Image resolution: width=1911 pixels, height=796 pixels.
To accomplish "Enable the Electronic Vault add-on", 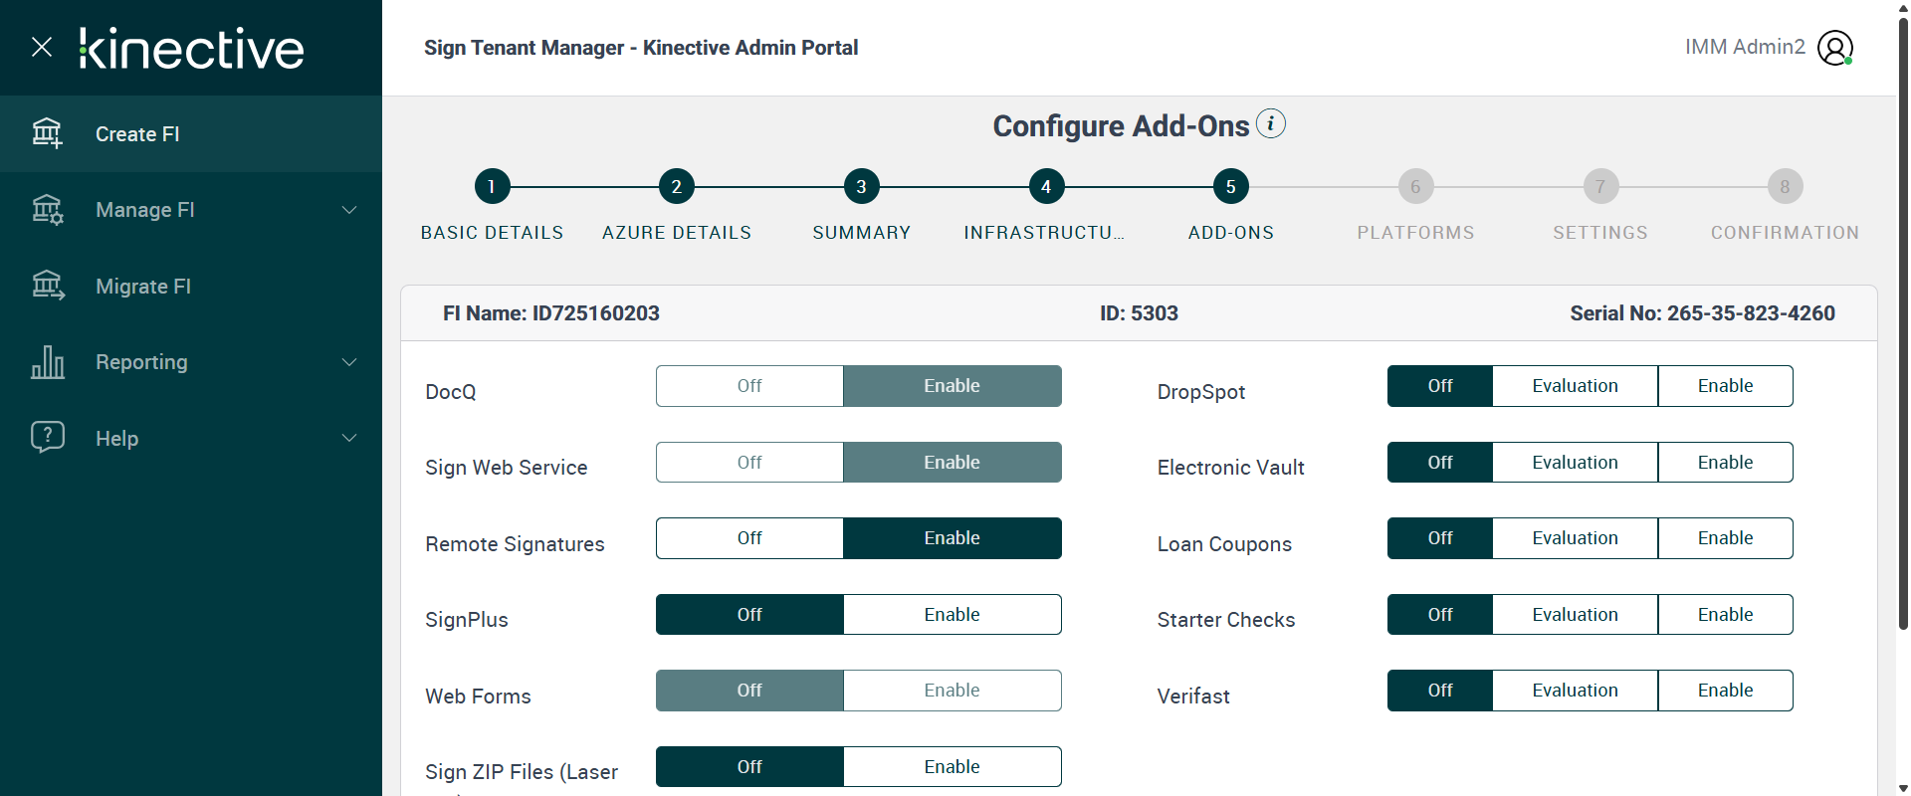I will pyautogui.click(x=1725, y=463).
